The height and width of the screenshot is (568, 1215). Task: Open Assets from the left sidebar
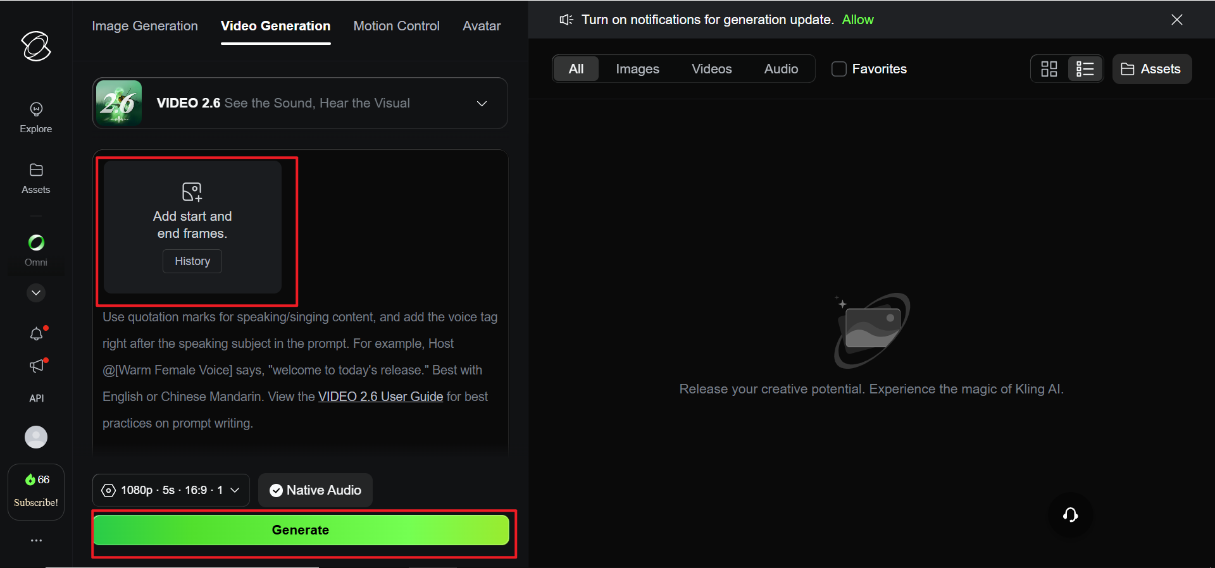coord(36,179)
